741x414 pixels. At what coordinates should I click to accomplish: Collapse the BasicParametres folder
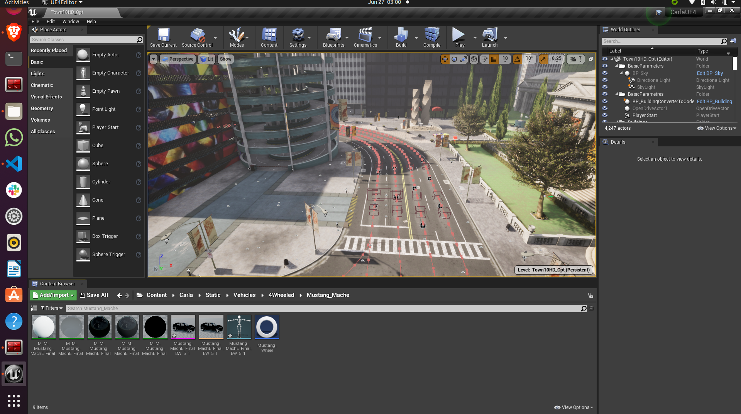[617, 94]
